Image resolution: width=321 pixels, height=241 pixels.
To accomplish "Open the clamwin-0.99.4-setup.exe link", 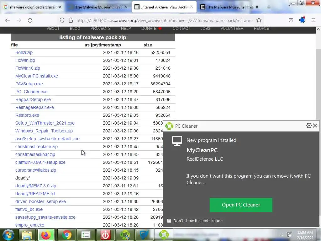I will [x=40, y=162].
